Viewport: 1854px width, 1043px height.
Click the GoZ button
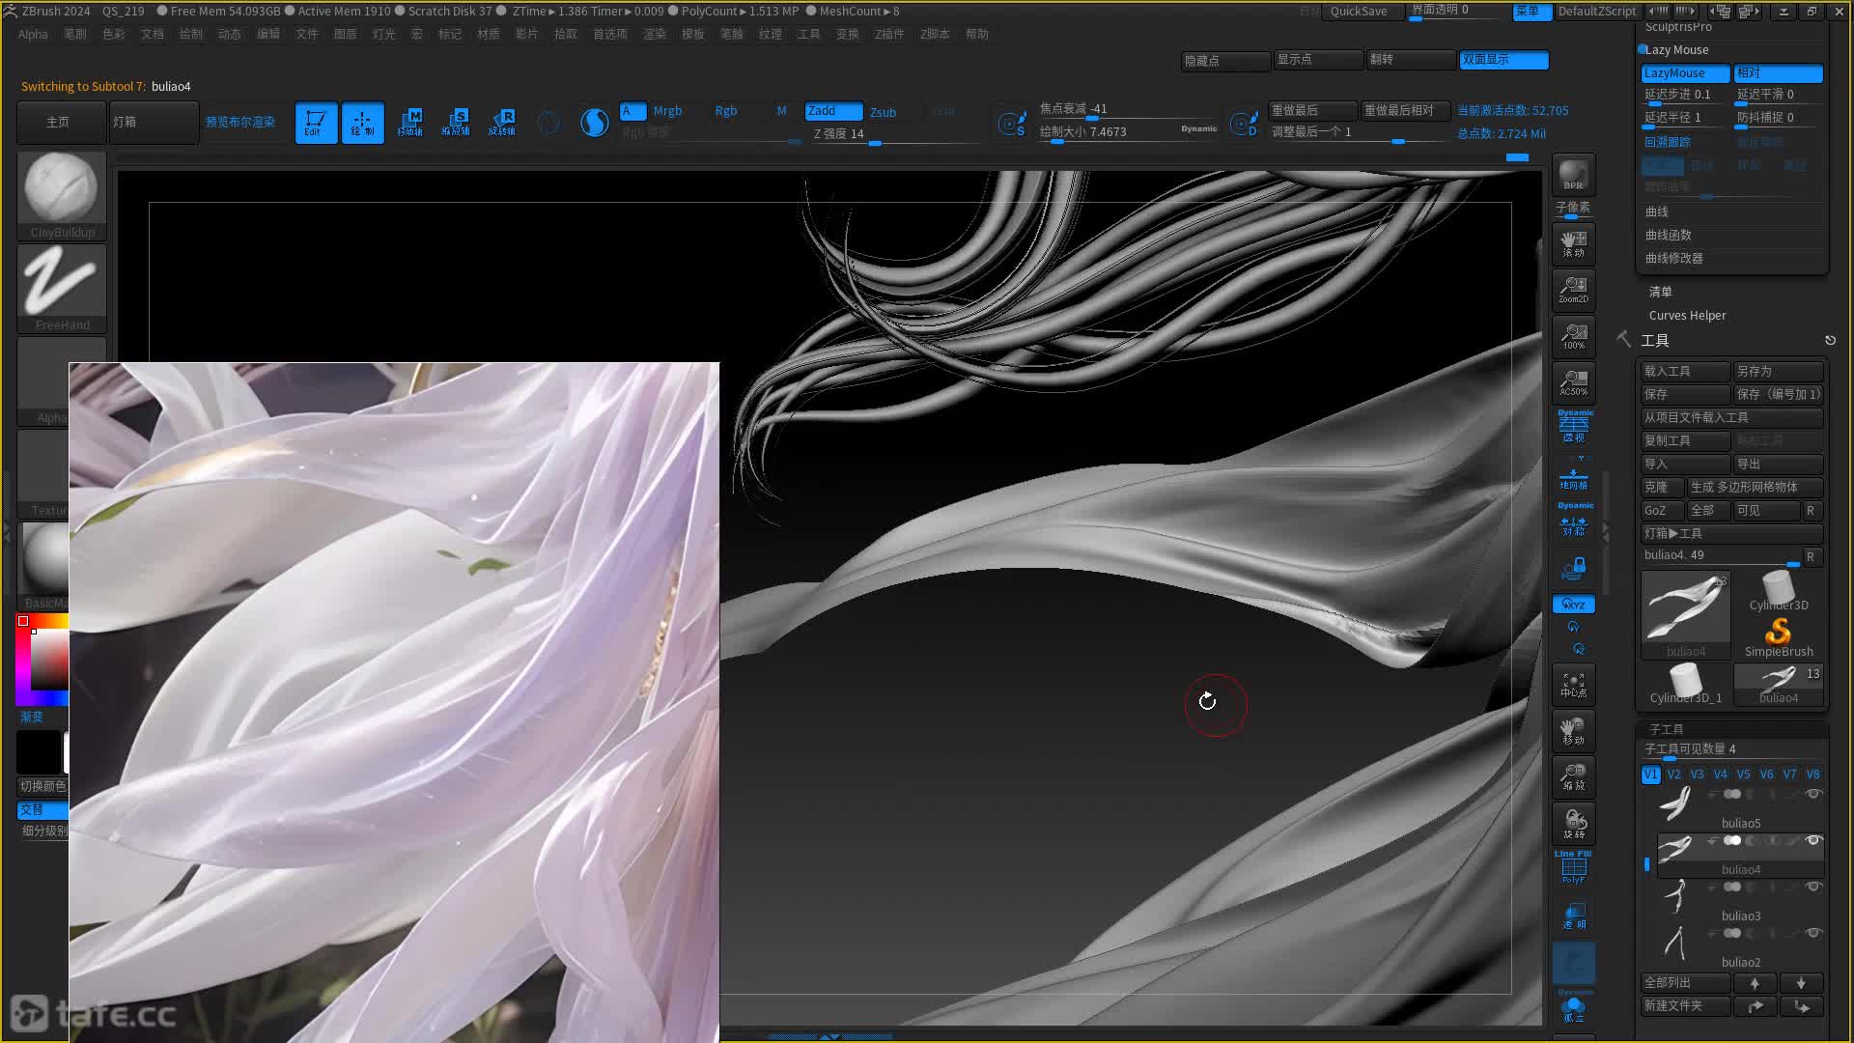click(x=1662, y=510)
